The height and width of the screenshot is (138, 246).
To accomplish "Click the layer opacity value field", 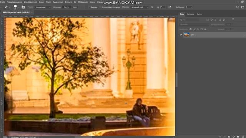I will pos(228,25).
